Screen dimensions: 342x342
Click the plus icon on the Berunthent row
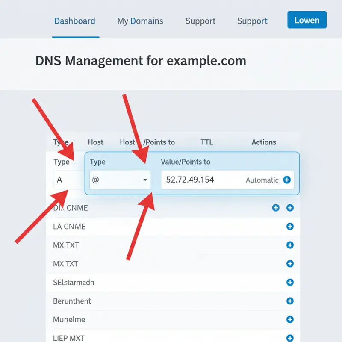click(x=290, y=301)
